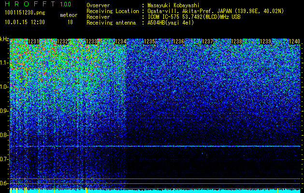Click the 'Receiver' field label
Viewport: 304px width, 193px height.
click(98, 17)
